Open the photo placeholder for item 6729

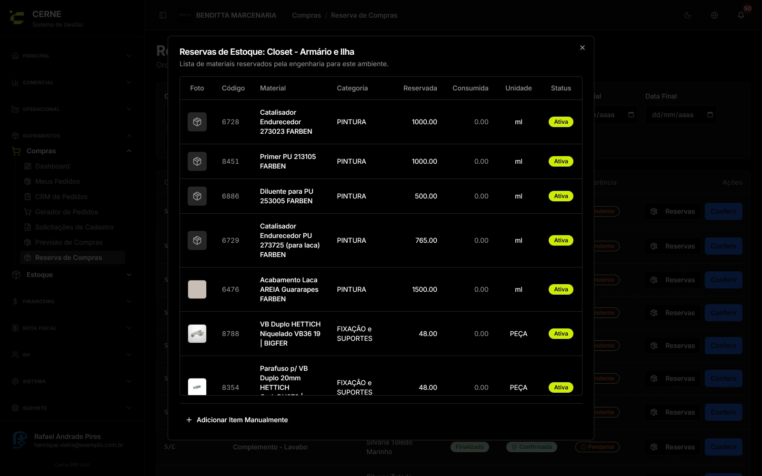tap(197, 240)
